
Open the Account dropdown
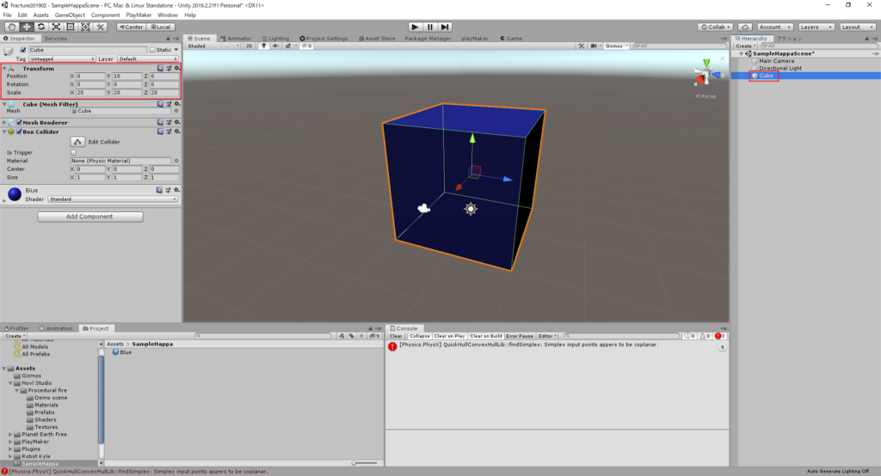coord(775,27)
